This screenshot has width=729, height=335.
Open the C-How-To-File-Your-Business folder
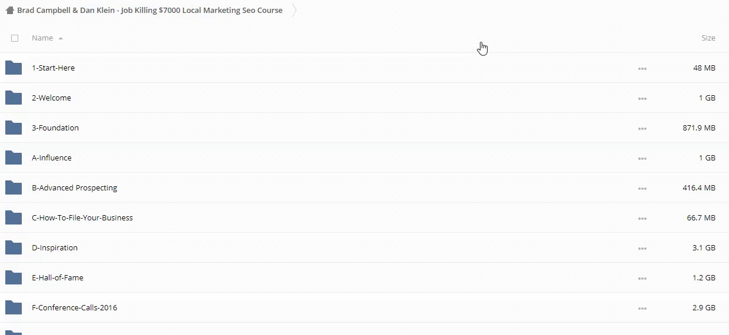point(82,218)
